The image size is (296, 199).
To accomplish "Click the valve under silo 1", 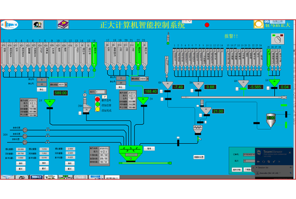I will (x=4, y=70).
